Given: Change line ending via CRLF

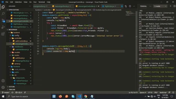Looking at the screenshot, I should pyautogui.click(x=156, y=92).
